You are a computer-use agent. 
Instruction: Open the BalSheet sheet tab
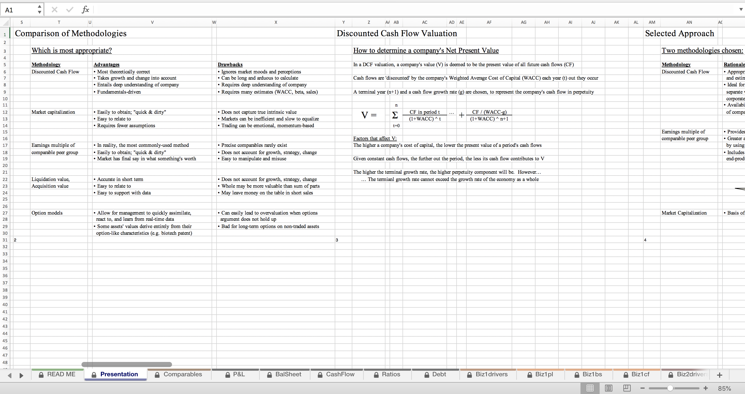coord(285,374)
